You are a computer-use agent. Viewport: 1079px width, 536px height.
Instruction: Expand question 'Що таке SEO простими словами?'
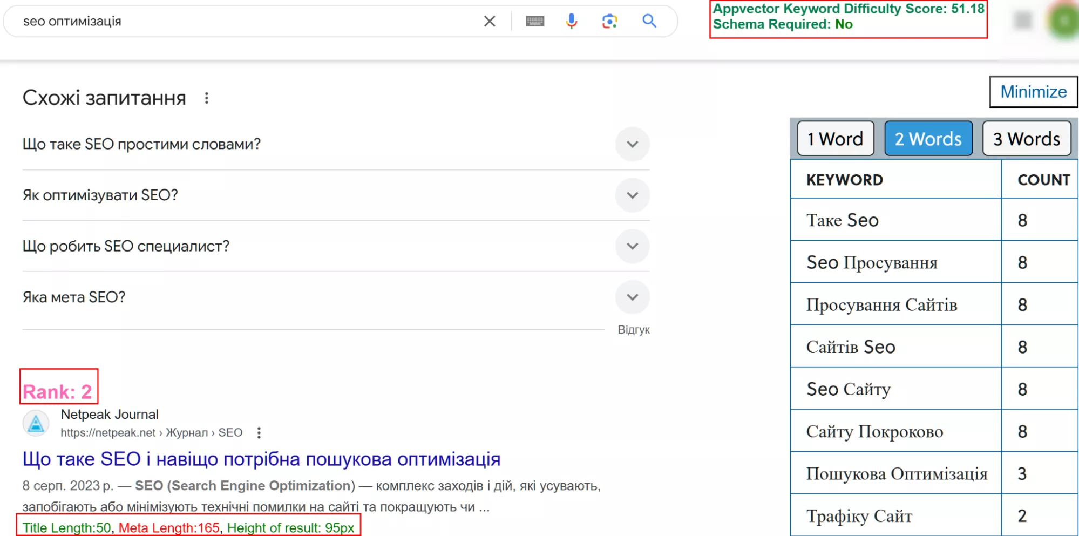(632, 144)
